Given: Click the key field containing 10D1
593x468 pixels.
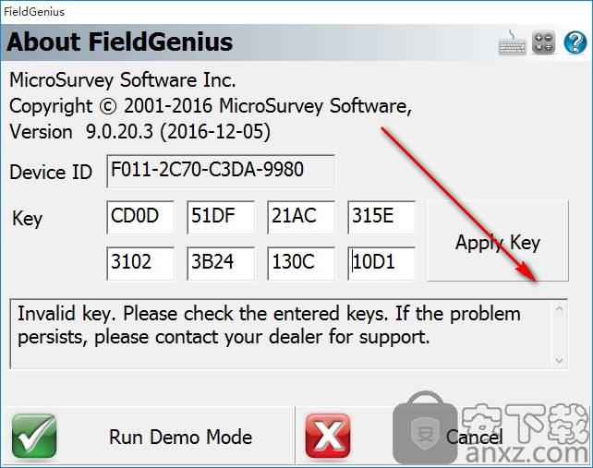Looking at the screenshot, I should coord(381,263).
